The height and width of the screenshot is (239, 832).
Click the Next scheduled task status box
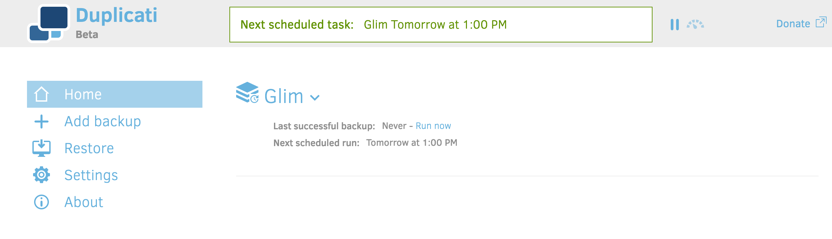441,25
